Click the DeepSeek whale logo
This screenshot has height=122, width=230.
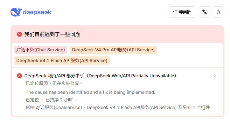(x=31, y=12)
